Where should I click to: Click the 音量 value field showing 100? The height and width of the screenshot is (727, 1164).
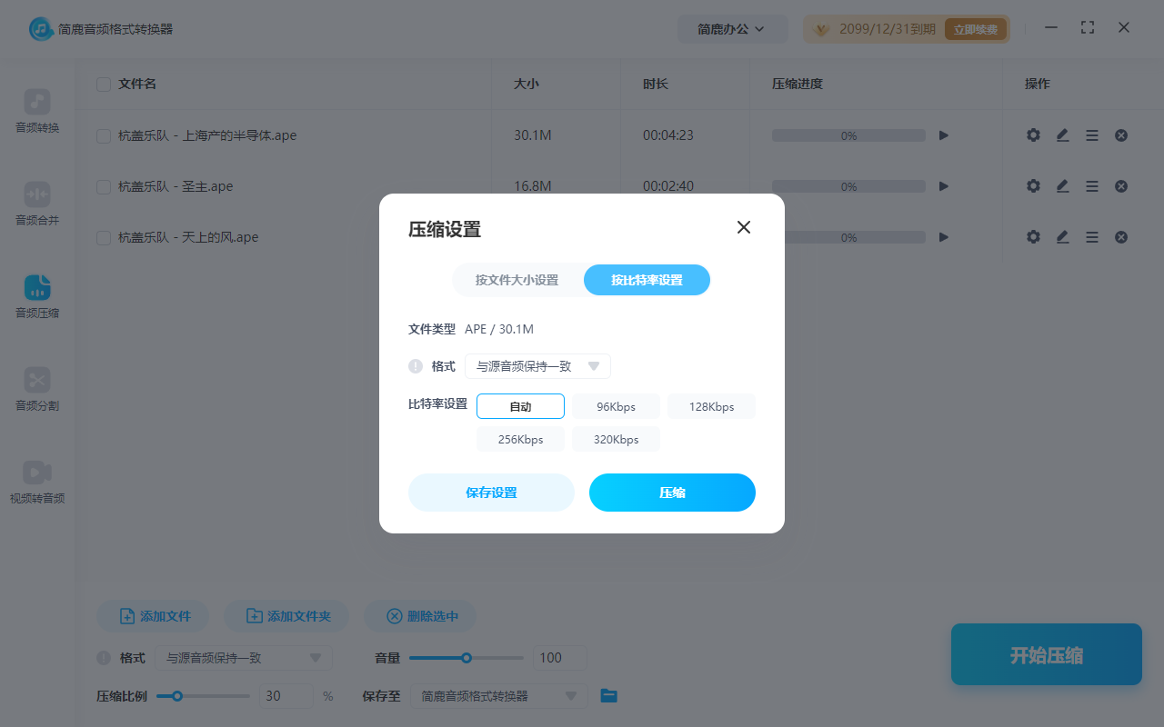tap(559, 658)
